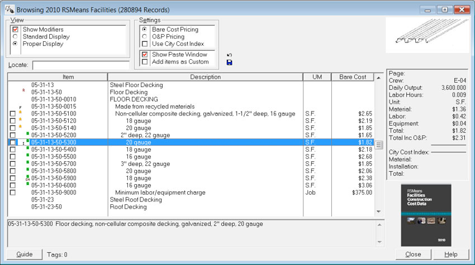Image resolution: width=475 pixels, height=265 pixels.
Task: Check the box for item 05-31-13-50-9000
Action: point(12,192)
